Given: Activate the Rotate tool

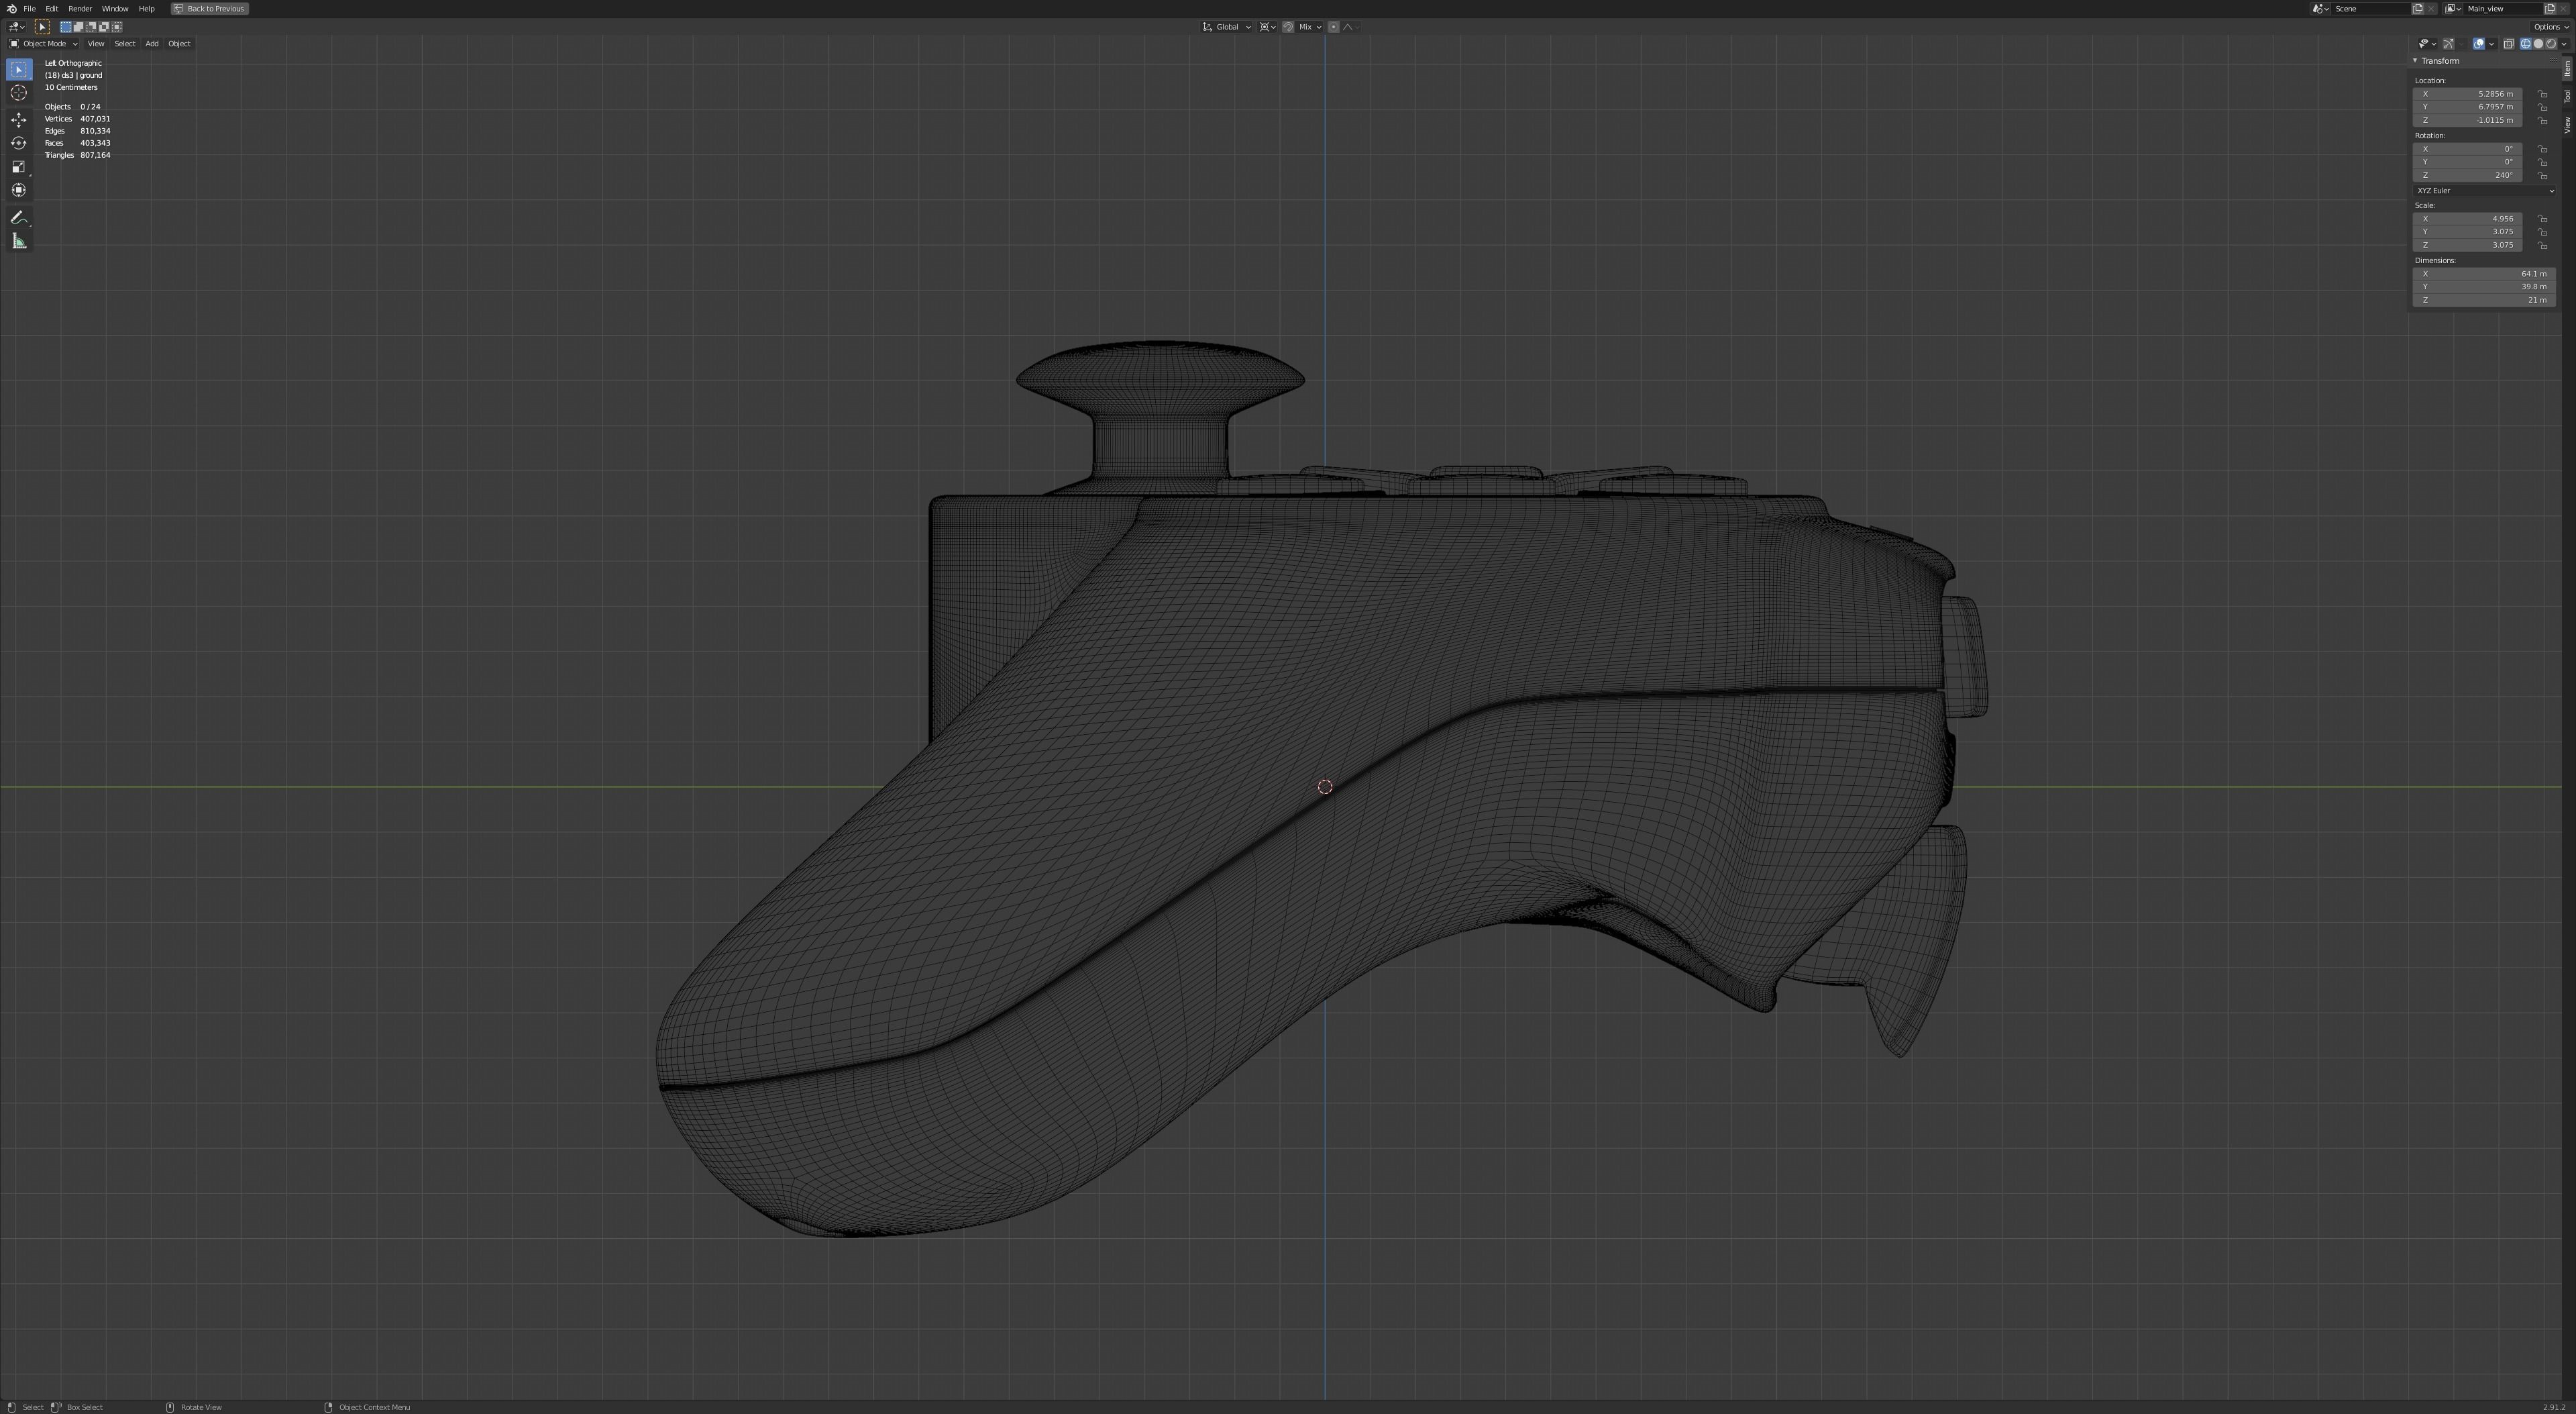Looking at the screenshot, I should click(19, 143).
